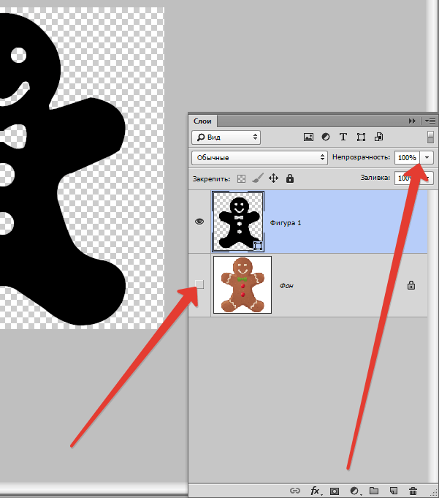Click the pixel layer filter icon
This screenshot has width=439, height=498.
[x=308, y=137]
